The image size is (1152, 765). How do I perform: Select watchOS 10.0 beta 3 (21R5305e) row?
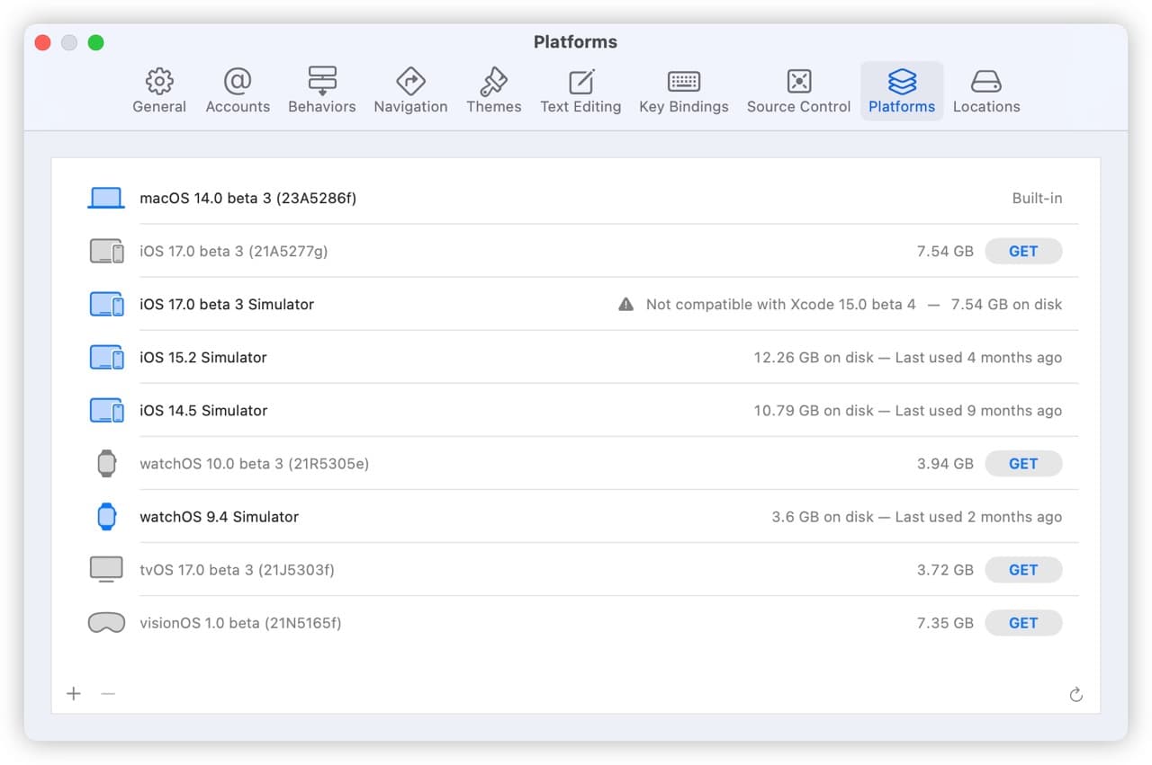pos(576,463)
